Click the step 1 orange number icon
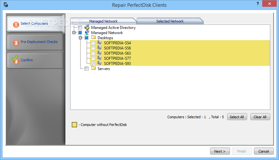 pyautogui.click(x=16, y=24)
